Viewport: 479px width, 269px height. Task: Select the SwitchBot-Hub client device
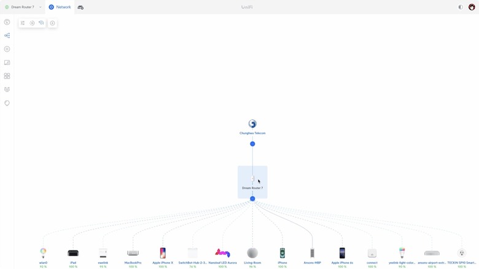(x=193, y=253)
